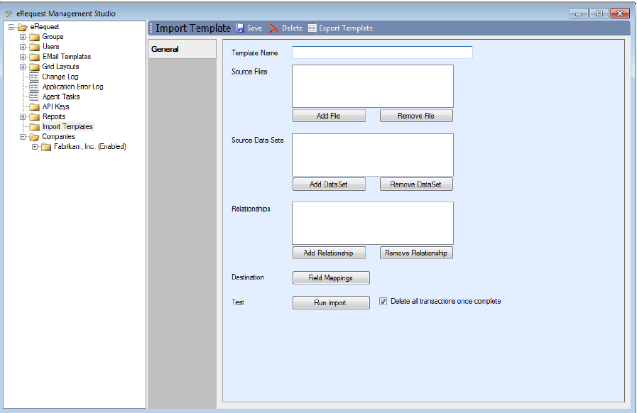The image size is (637, 413).
Task: Click the red Delete X icon
Action: pyautogui.click(x=274, y=28)
